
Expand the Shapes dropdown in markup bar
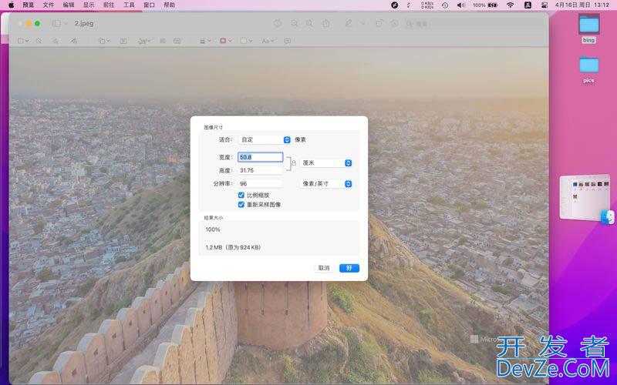(104, 41)
